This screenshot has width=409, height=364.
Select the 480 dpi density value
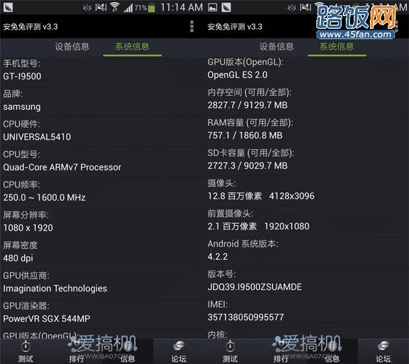(x=18, y=258)
